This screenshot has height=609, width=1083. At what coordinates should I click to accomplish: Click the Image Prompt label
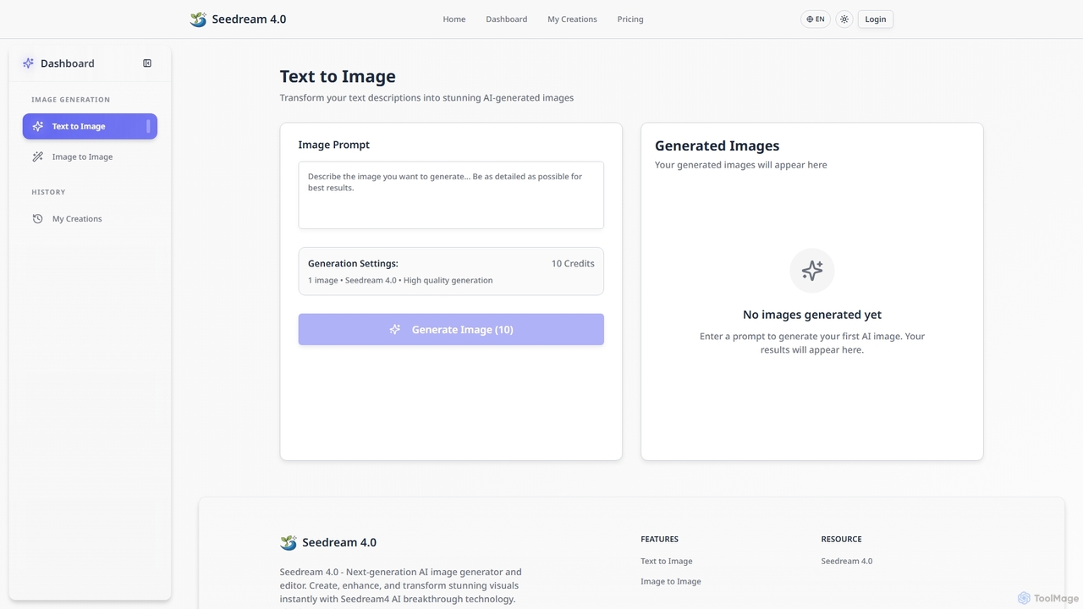click(334, 145)
